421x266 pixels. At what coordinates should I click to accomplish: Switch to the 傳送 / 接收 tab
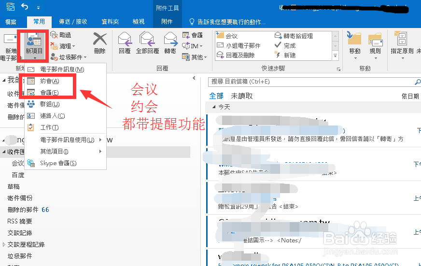tap(73, 22)
